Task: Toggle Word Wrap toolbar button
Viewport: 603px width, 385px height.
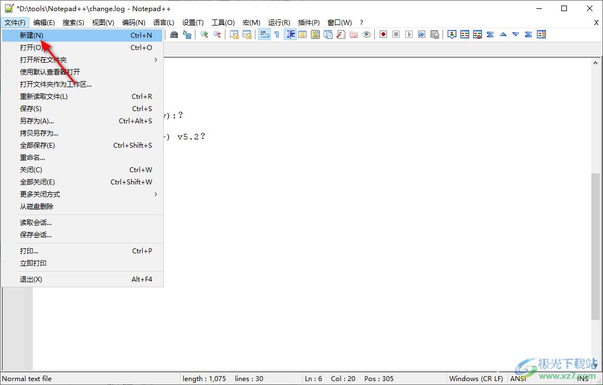Action: tap(264, 34)
